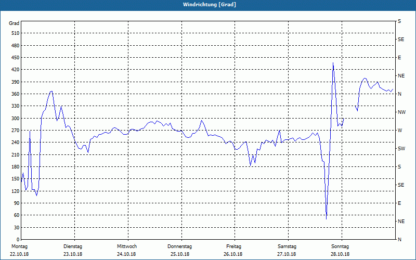The image size is (416, 260).
Task: Click the "NE" compass label near the 390 gridline
Action: [x=401, y=76]
